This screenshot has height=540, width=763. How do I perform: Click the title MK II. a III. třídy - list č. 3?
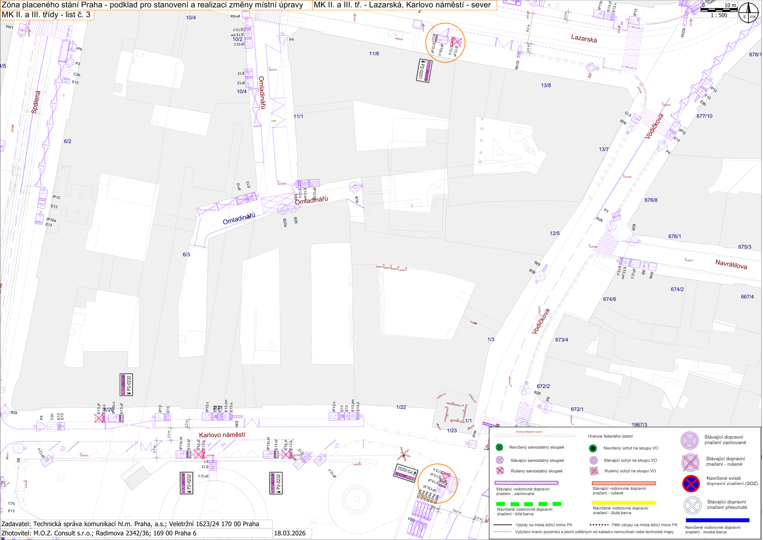click(46, 15)
